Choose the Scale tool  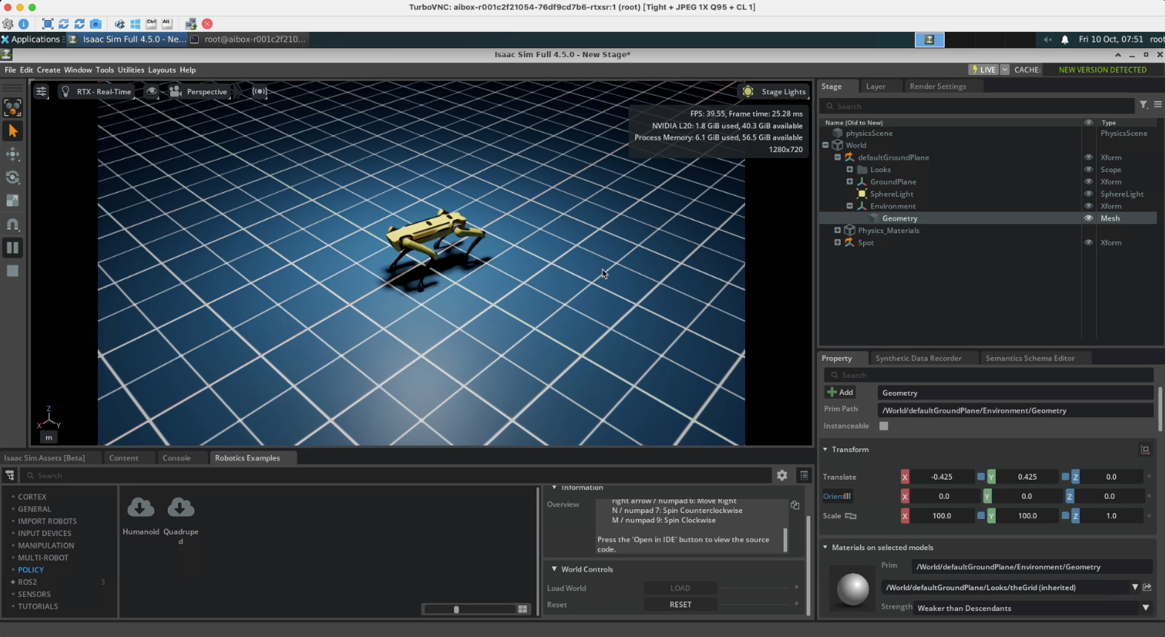[x=13, y=200]
